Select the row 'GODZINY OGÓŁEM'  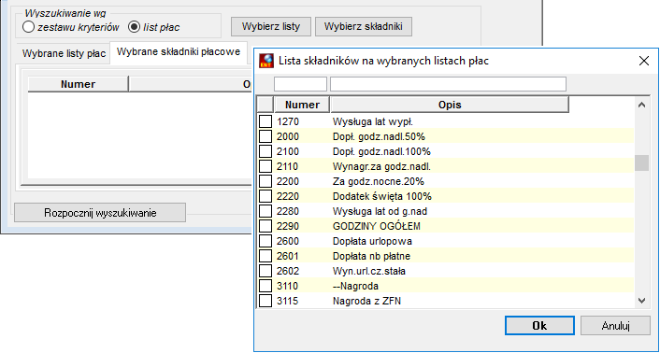click(446, 226)
